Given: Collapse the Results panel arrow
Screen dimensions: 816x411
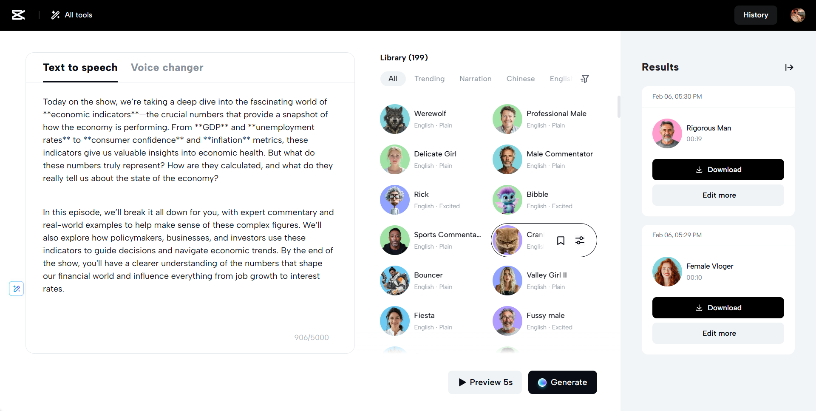Looking at the screenshot, I should pos(789,67).
